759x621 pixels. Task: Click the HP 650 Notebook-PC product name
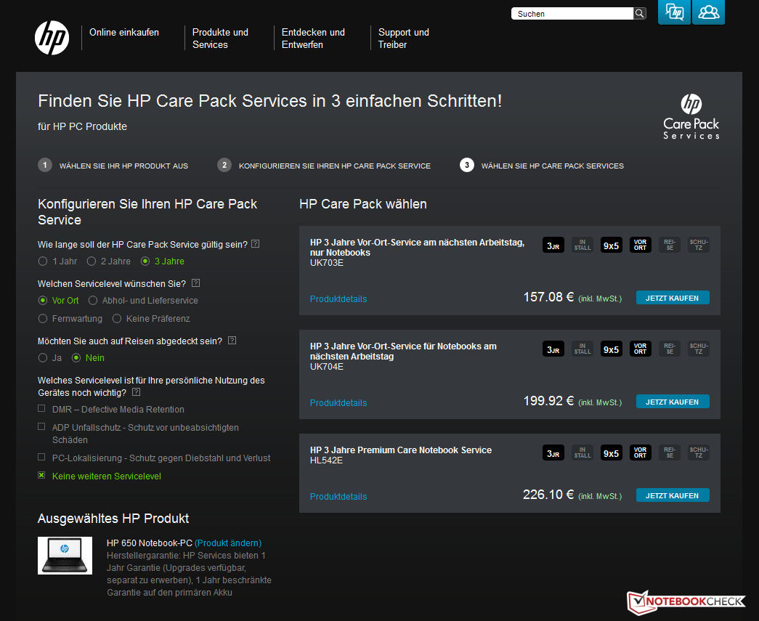[150, 543]
